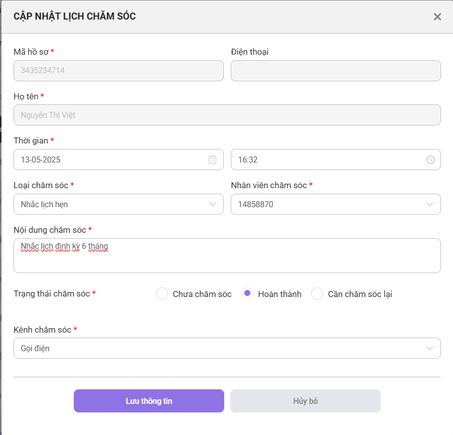Image resolution: width=453 pixels, height=435 pixels.
Task: Click the chevron arrow beside Gọi điện
Action: coord(430,348)
